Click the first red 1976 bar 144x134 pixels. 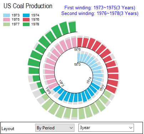(80, 43)
